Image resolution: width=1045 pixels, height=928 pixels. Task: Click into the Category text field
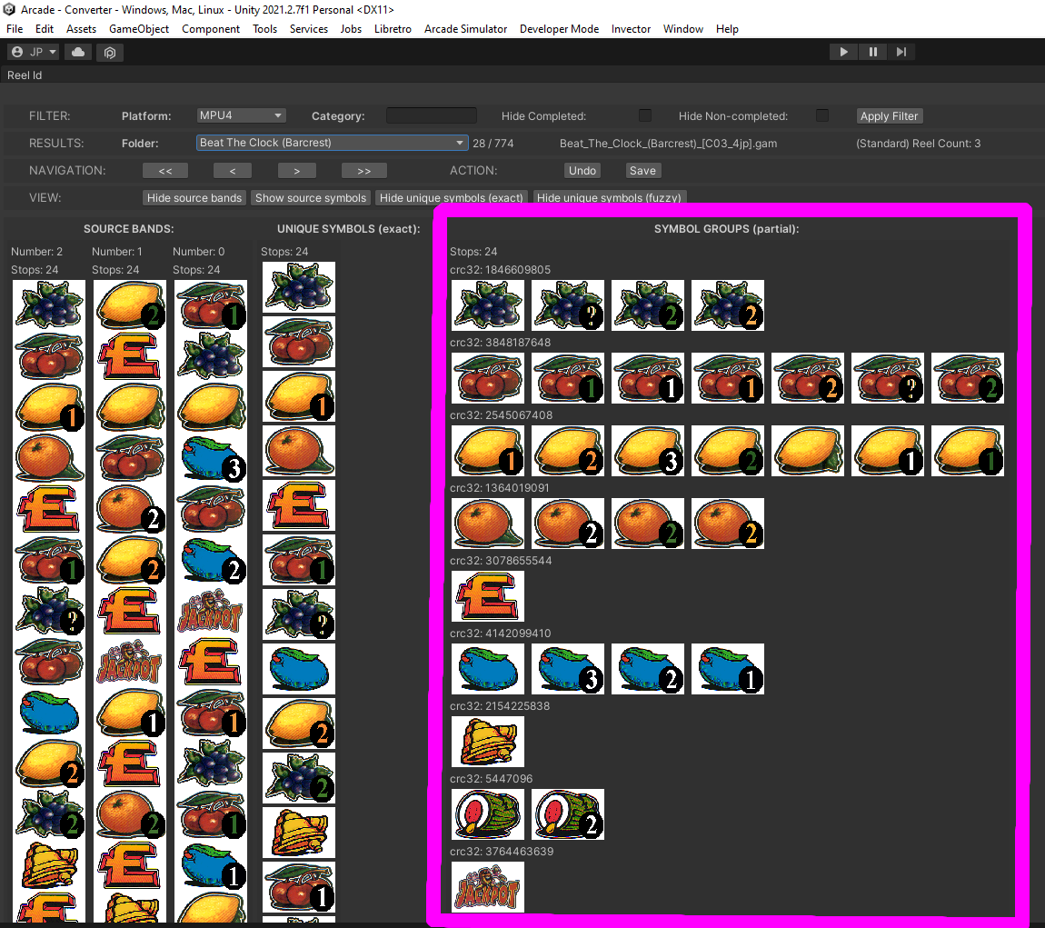(x=431, y=115)
